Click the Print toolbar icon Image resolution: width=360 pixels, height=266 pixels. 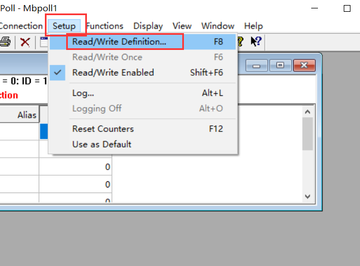pyautogui.click(x=5, y=42)
